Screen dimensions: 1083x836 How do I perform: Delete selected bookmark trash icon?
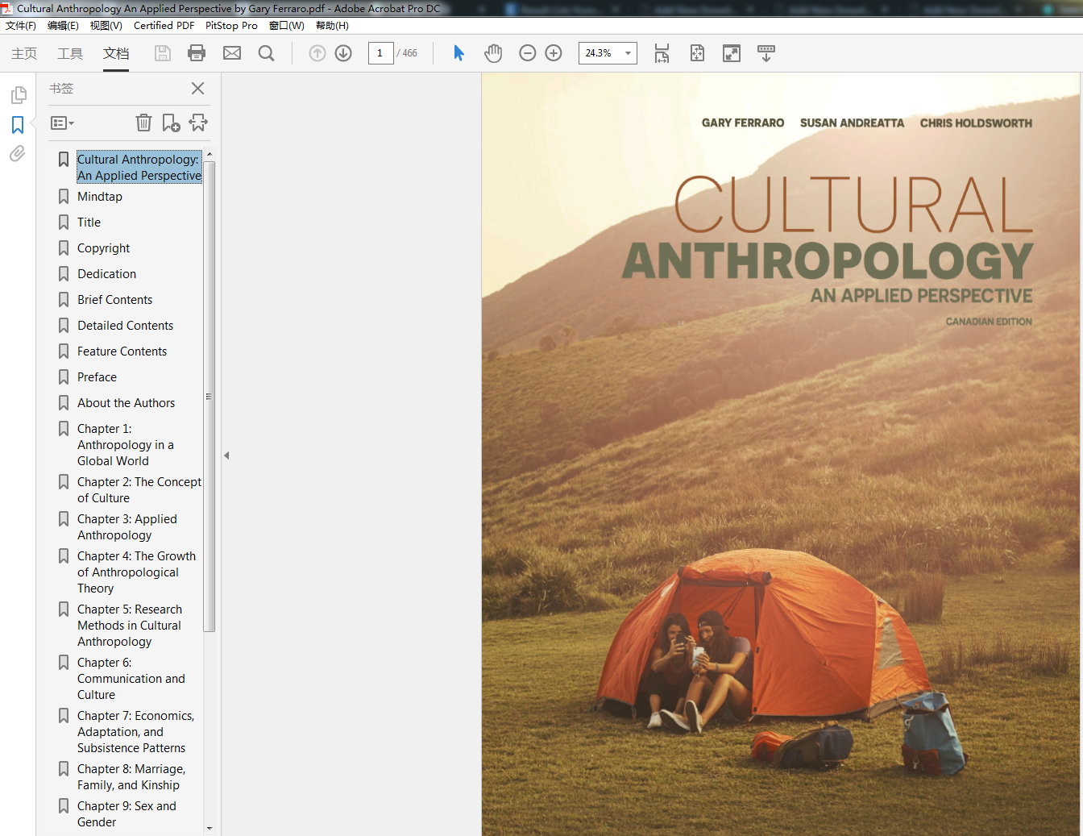[143, 123]
